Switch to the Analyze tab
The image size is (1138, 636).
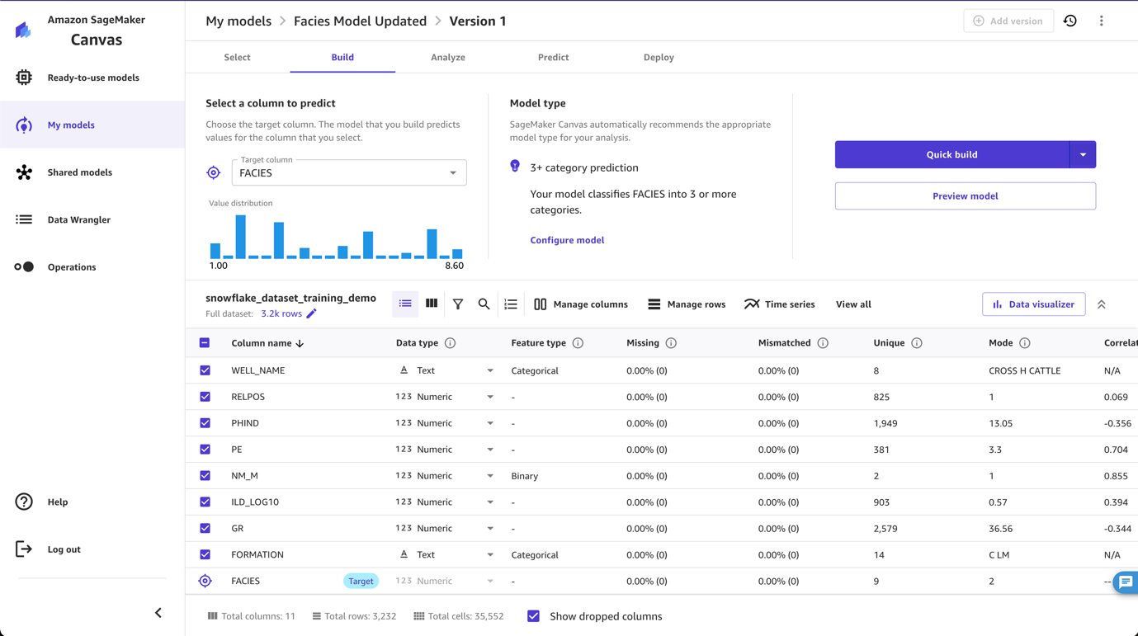[x=448, y=57]
